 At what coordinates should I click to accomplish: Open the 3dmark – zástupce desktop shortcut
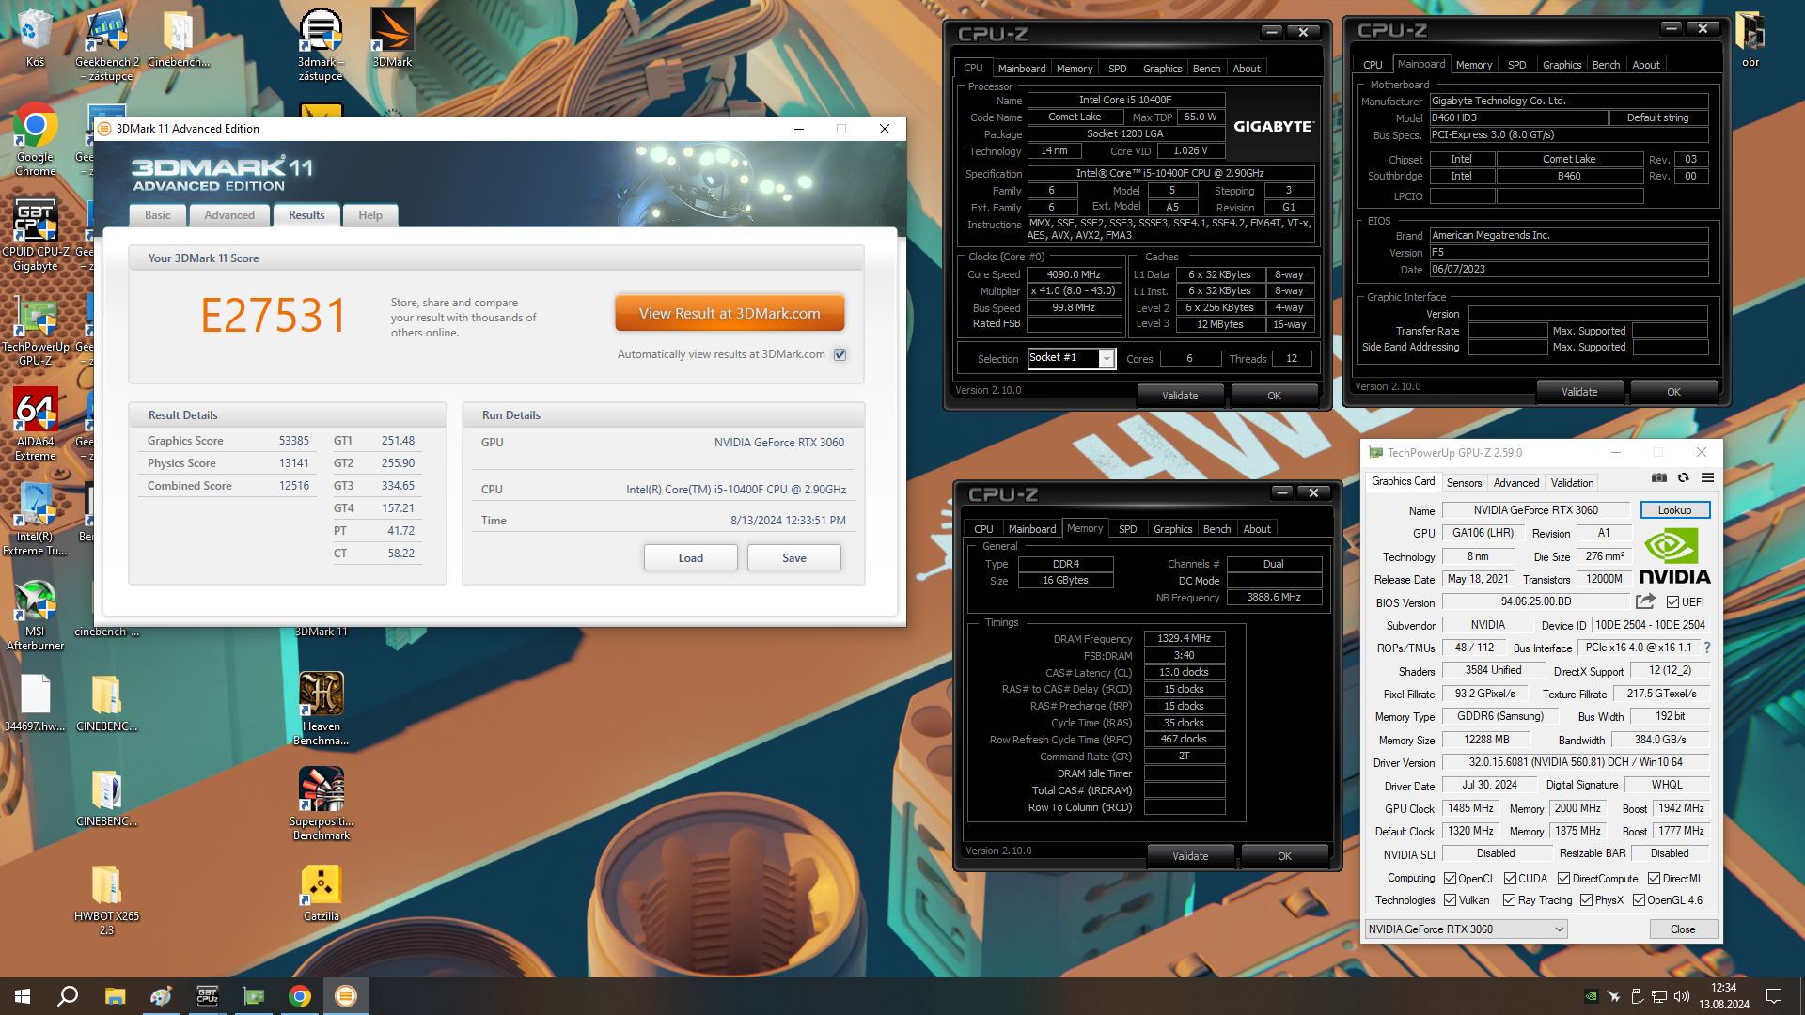[321, 44]
